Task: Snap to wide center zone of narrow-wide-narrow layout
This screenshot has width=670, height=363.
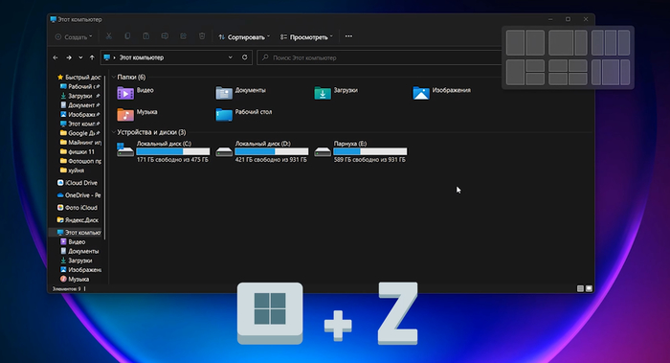Action: click(611, 72)
